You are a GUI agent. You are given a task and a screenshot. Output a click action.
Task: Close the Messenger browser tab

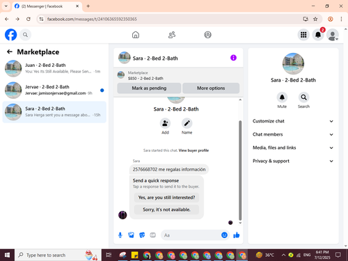77,6
